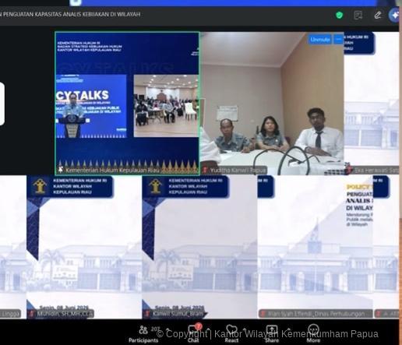The height and width of the screenshot is (345, 402).
Task: Open the Chat panel with unread badge
Action: [193, 333]
